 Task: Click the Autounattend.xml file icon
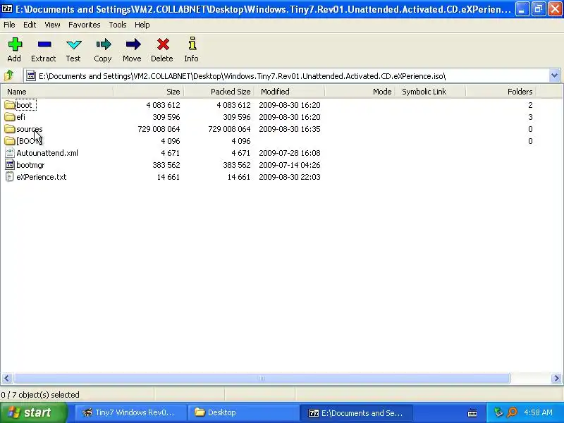10,153
